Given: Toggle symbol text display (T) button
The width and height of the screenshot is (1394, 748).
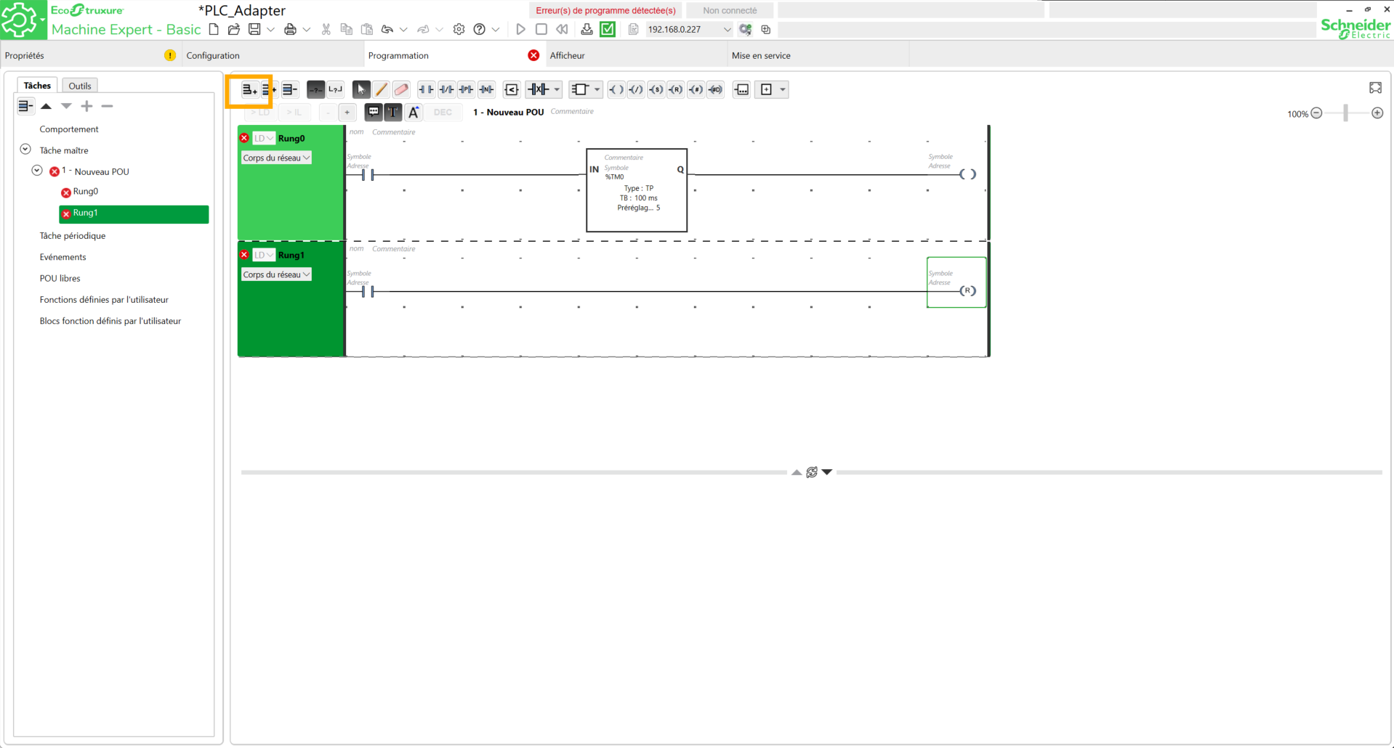Looking at the screenshot, I should 392,112.
